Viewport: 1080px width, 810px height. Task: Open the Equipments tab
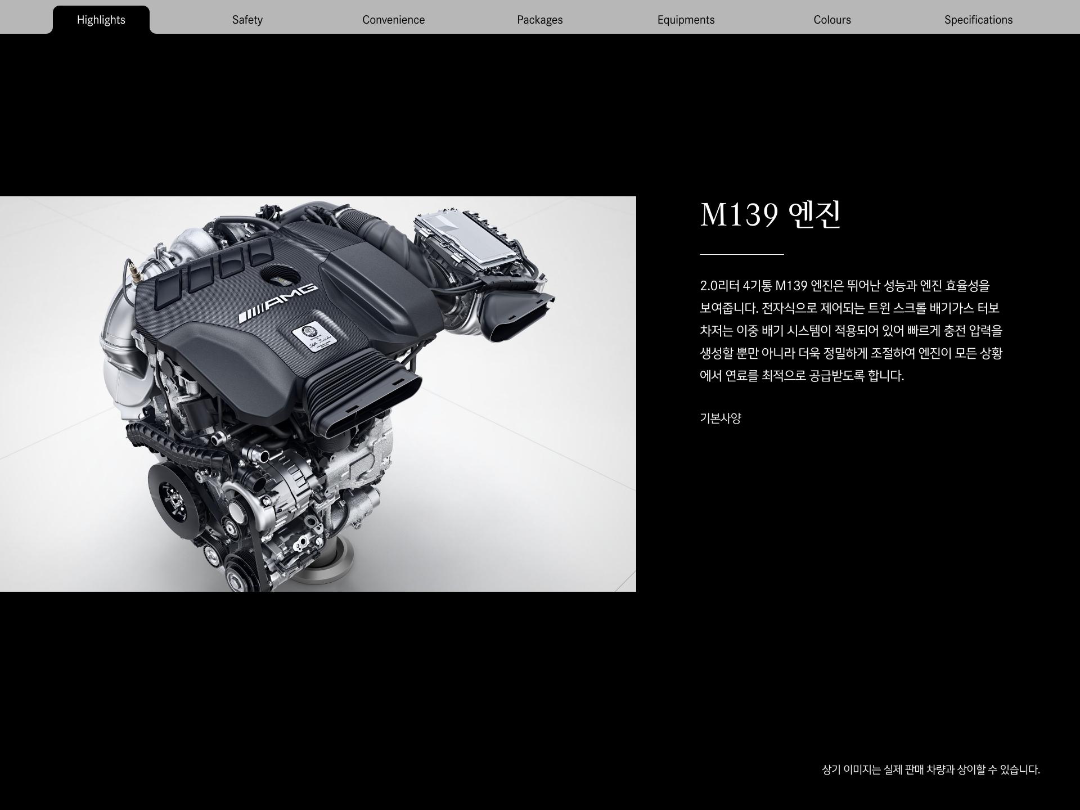[x=686, y=20]
